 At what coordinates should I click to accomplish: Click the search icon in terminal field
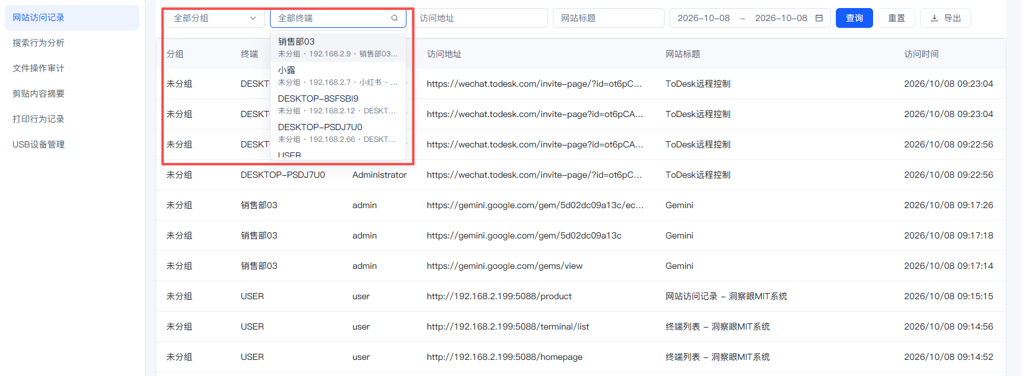click(x=394, y=18)
